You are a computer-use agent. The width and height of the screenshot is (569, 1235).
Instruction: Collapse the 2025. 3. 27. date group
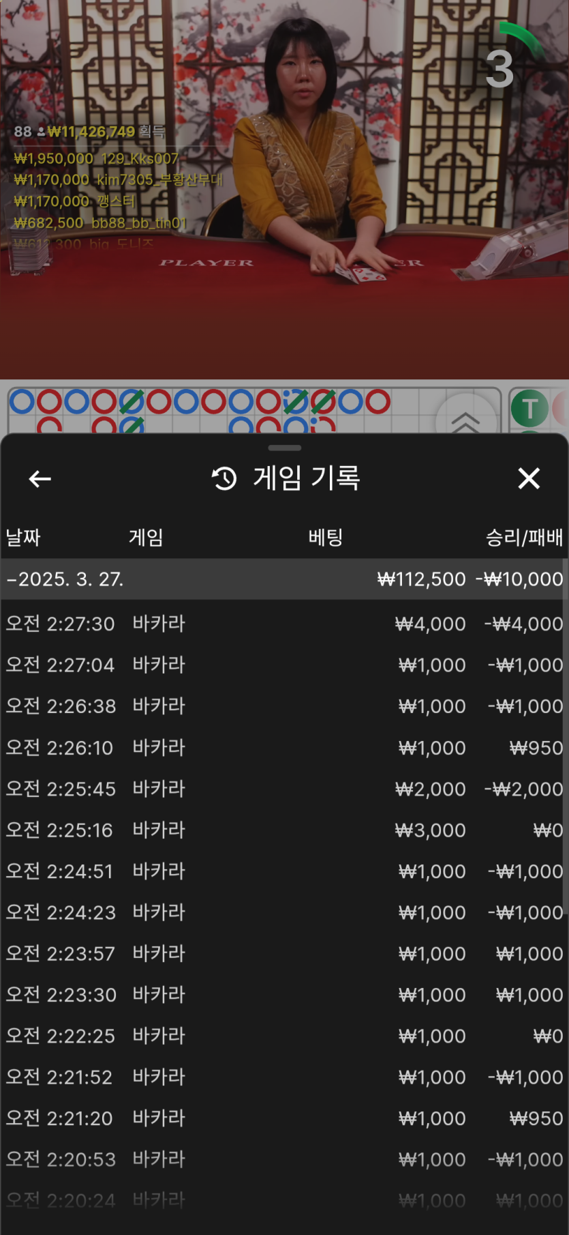click(65, 579)
